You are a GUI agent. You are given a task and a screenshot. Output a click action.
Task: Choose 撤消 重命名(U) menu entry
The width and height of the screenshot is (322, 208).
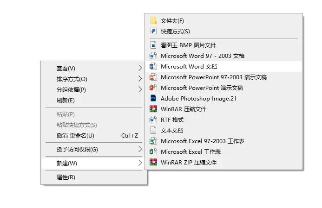click(75, 136)
